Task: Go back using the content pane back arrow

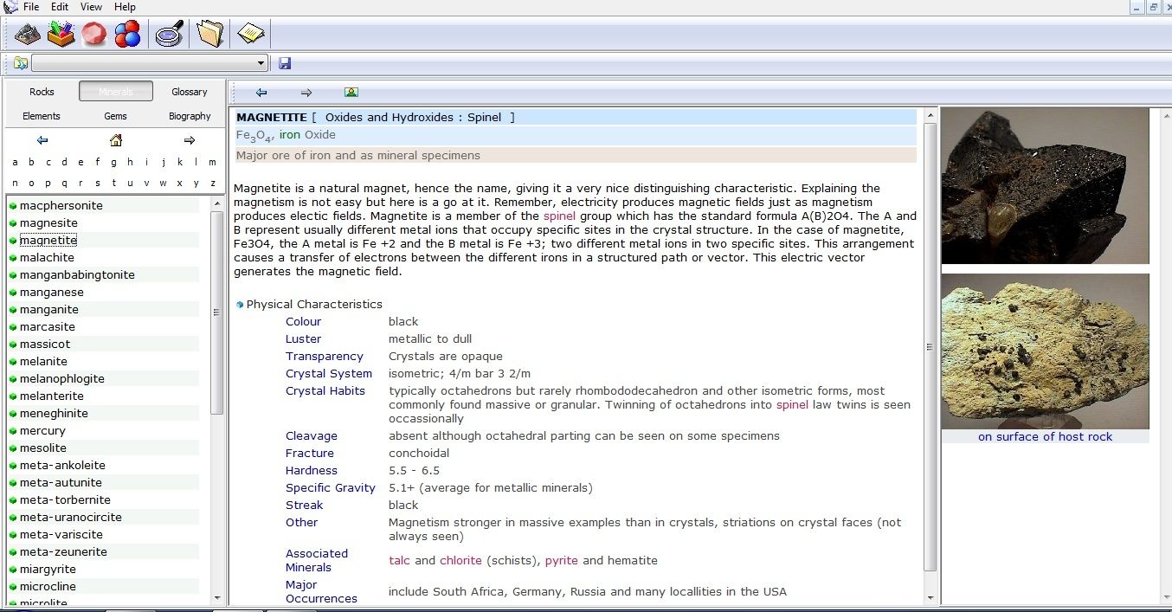Action: click(x=261, y=93)
